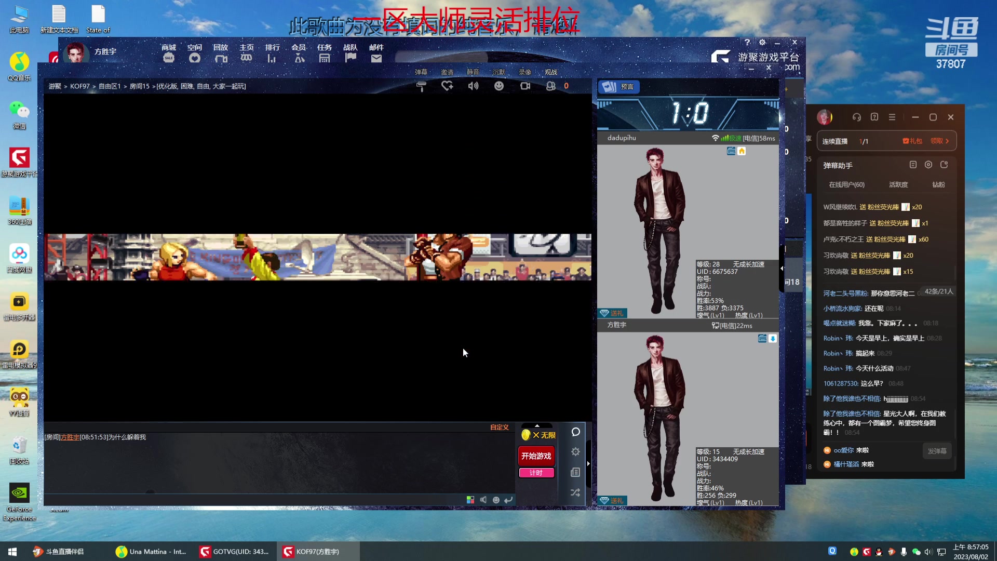Click the 邀请 heart-plus invite icon

click(447, 86)
